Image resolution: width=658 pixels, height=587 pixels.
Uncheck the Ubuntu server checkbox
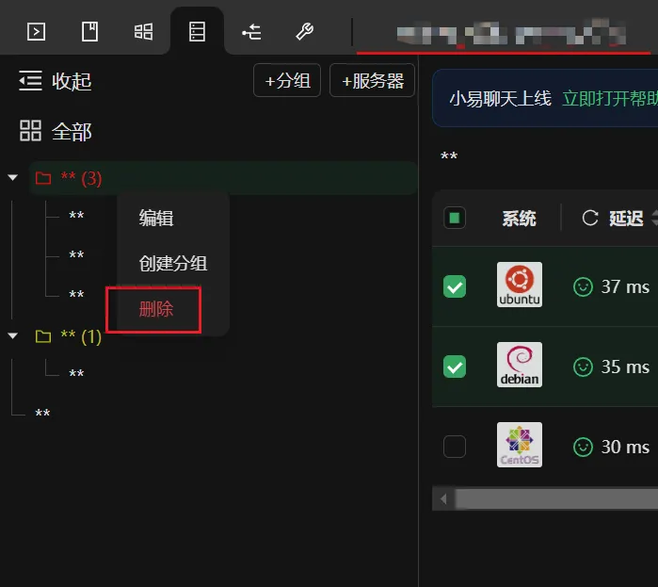[x=455, y=286]
